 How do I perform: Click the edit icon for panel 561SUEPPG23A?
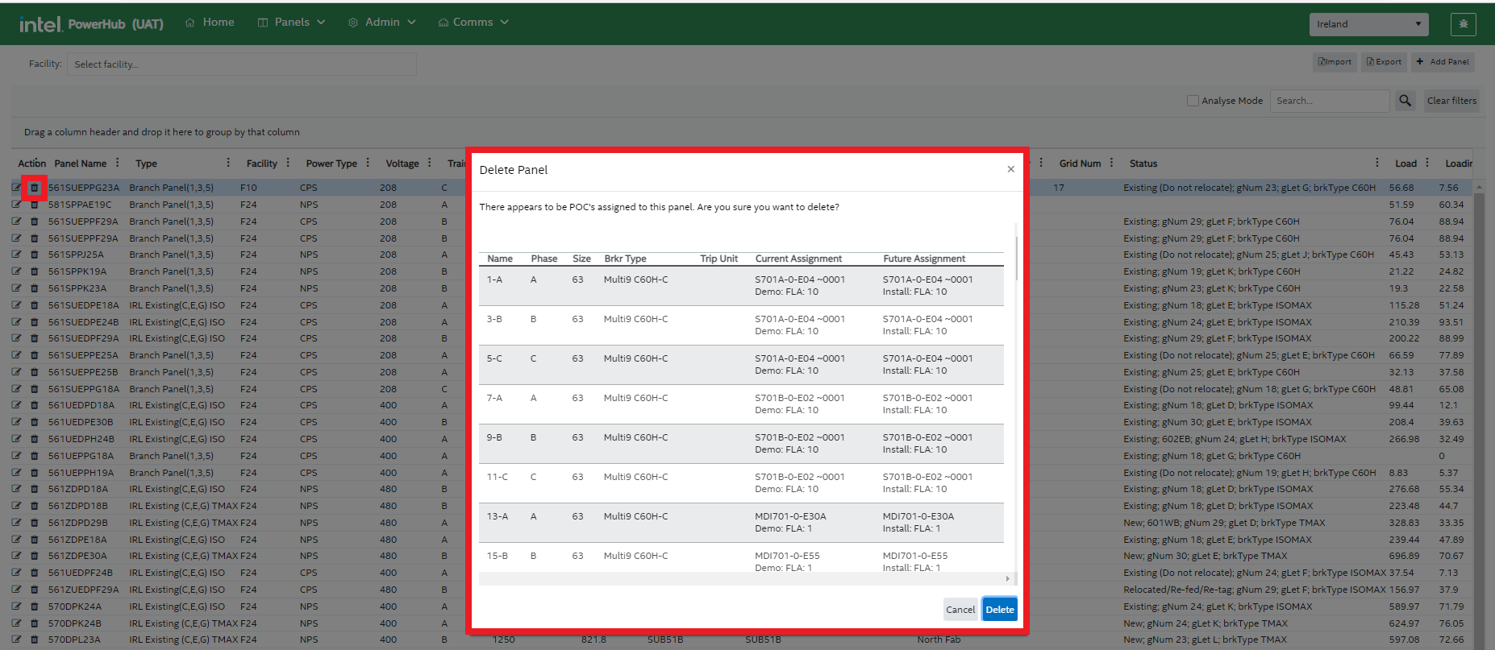(16, 188)
